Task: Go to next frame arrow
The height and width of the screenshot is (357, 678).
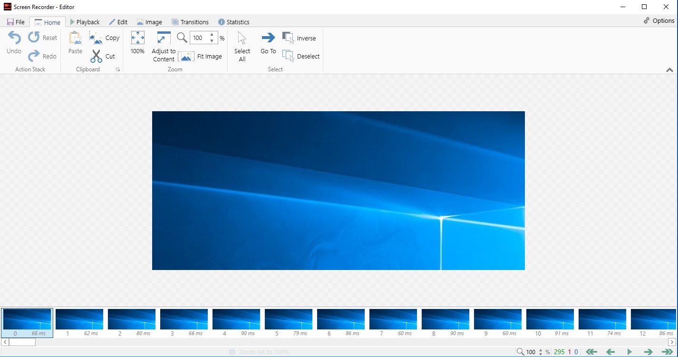Action: pyautogui.click(x=648, y=352)
